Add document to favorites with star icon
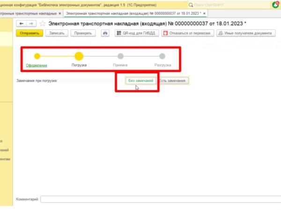 43,24
